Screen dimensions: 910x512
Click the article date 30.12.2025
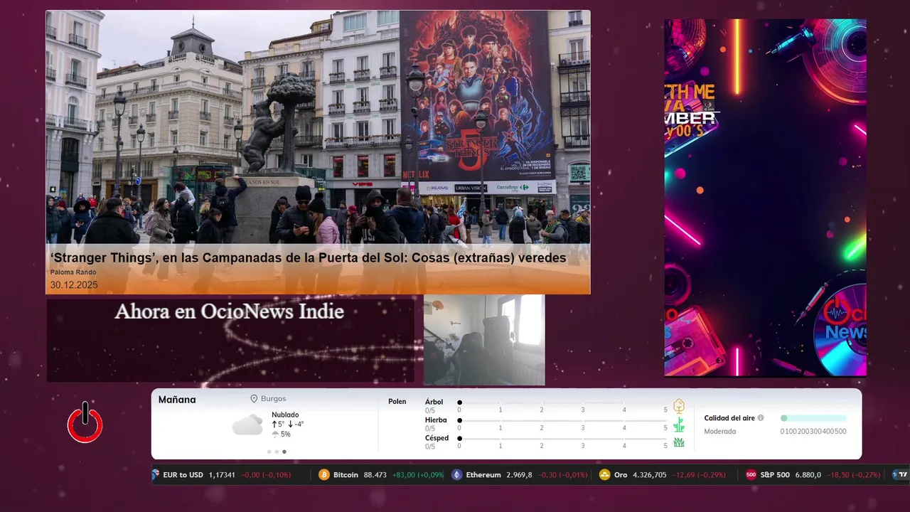74,285
